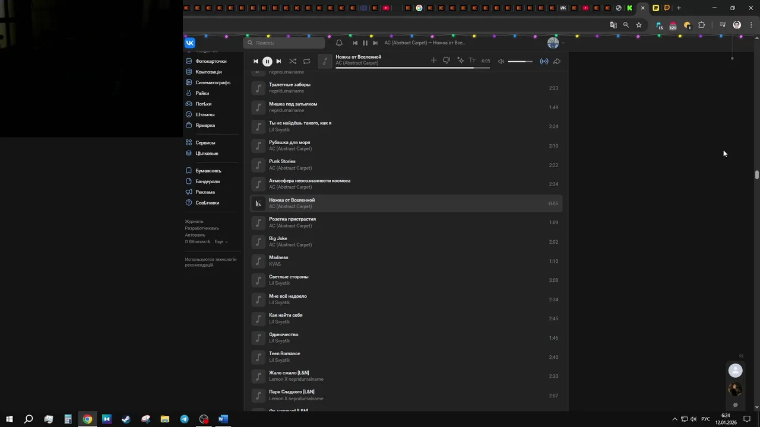Open Telegram from the taskbar
Viewport: 760px width, 427px height.
pos(185,419)
